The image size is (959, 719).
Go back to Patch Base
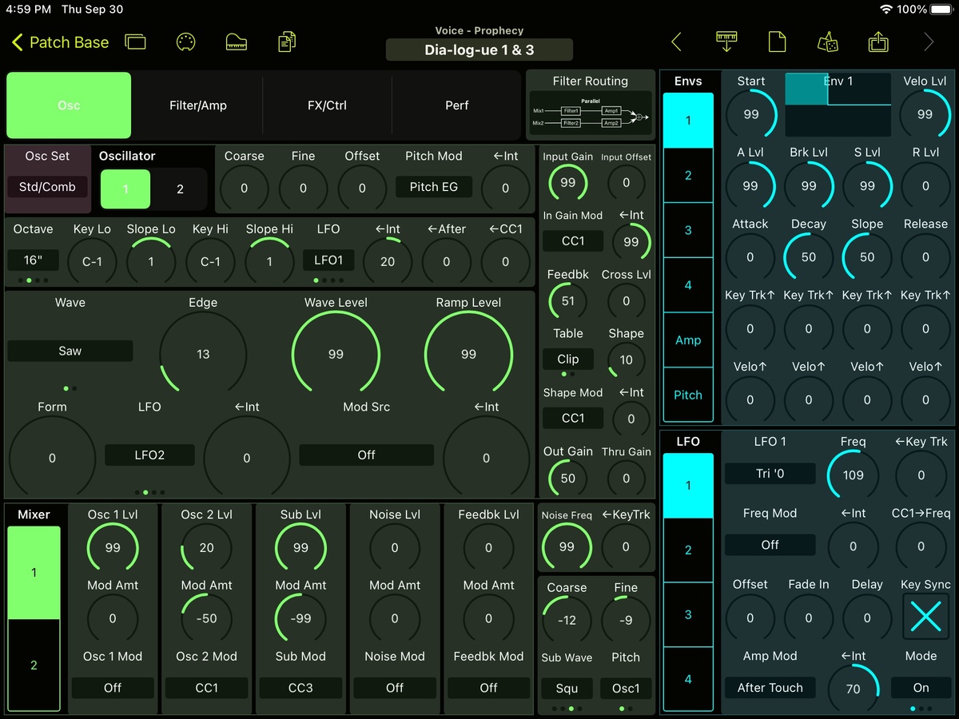(59, 42)
